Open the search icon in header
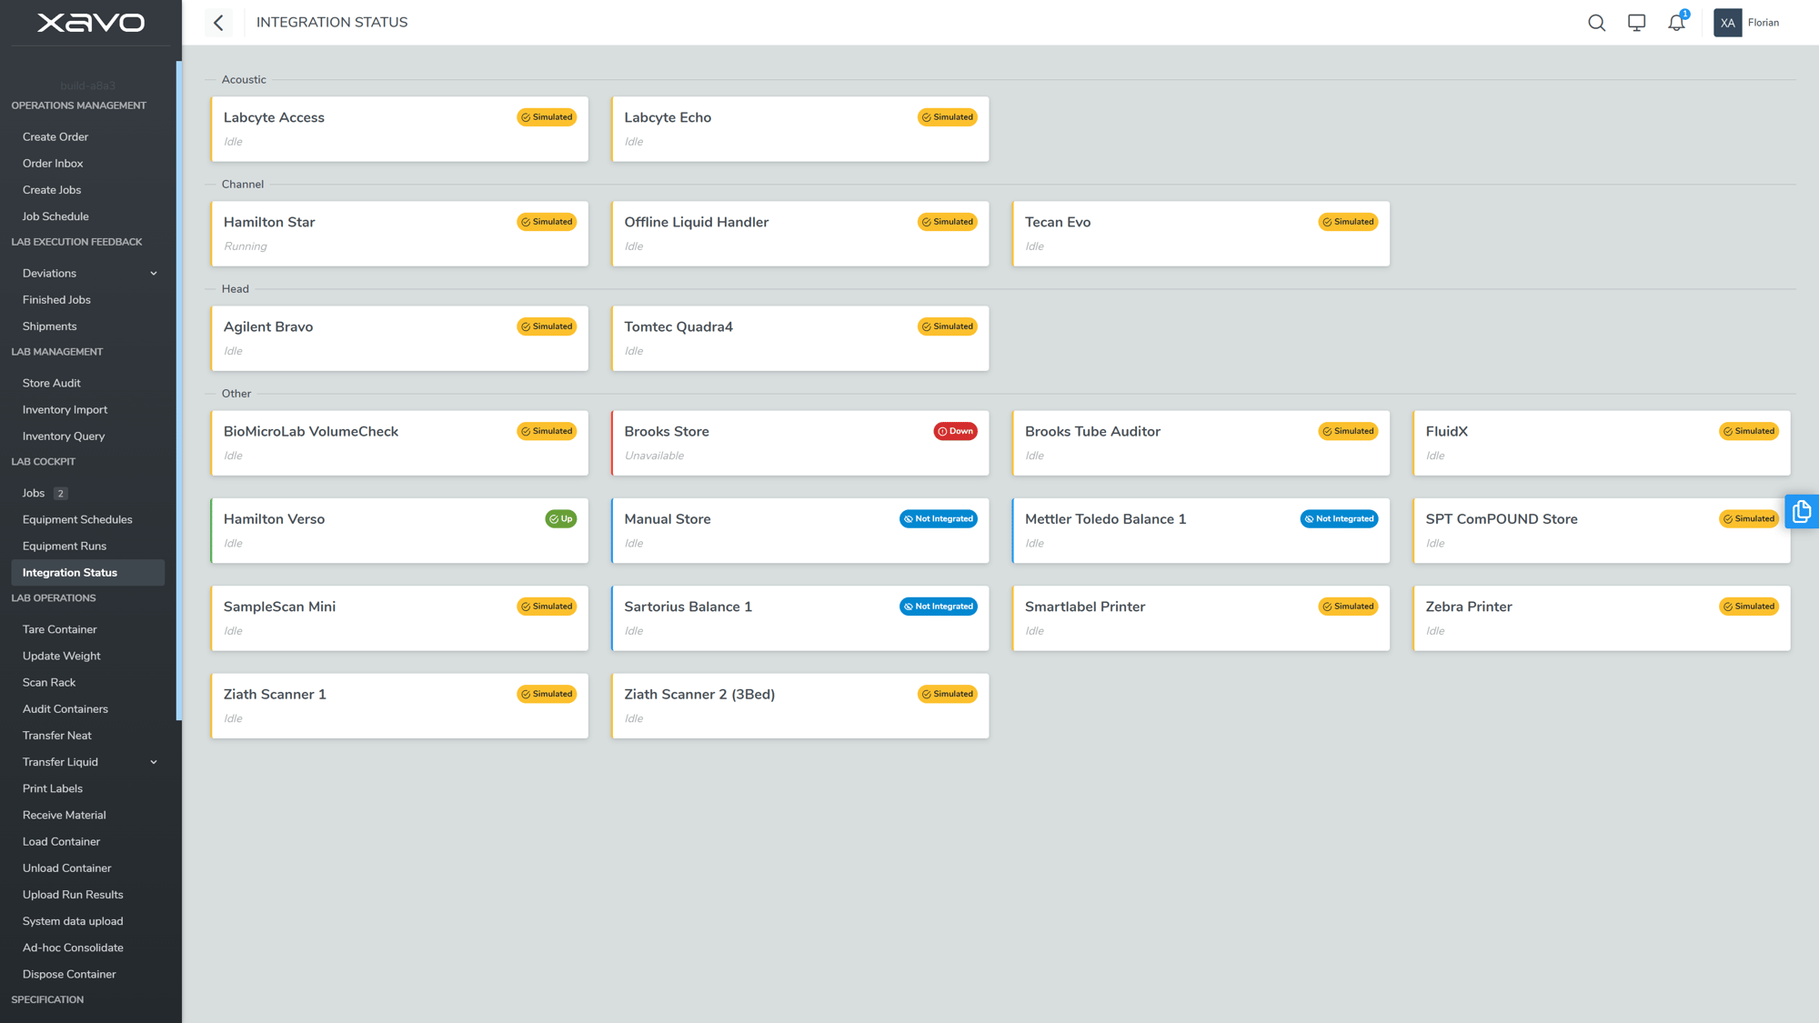 pyautogui.click(x=1596, y=23)
